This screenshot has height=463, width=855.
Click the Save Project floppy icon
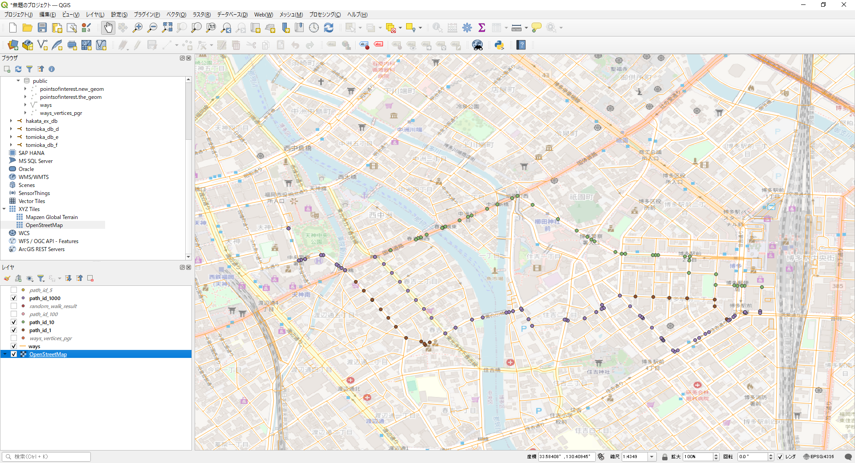coord(42,28)
